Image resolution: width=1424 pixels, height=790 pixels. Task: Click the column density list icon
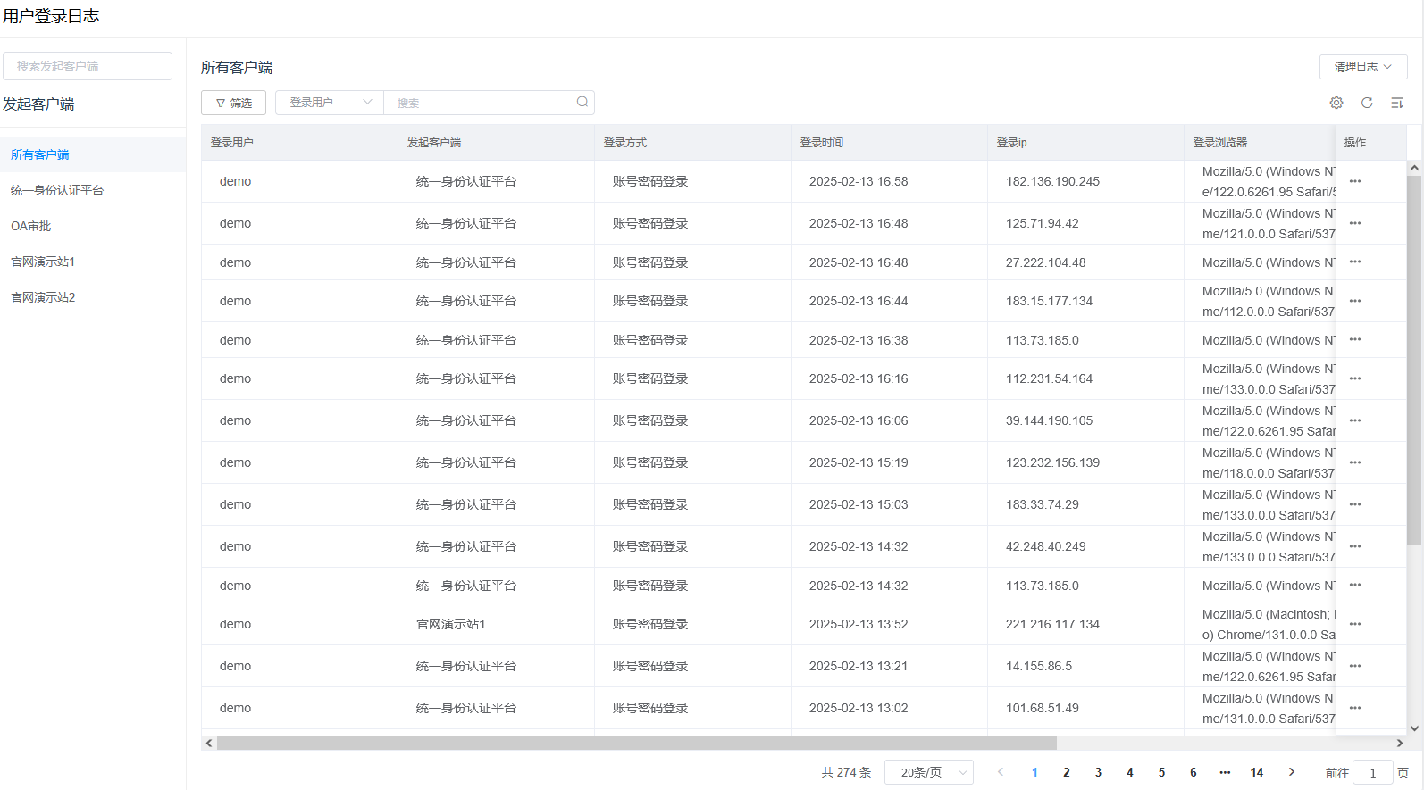[x=1397, y=103]
